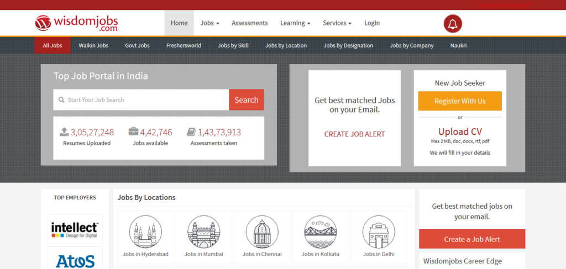Click 'We will fill in your details' text
The height and width of the screenshot is (269, 566).
click(x=460, y=152)
